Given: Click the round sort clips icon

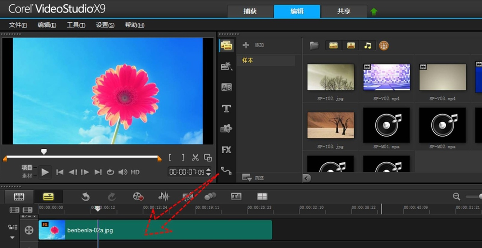Looking at the screenshot, I should 383,46.
